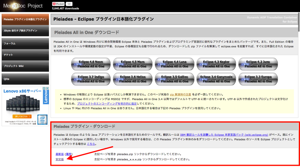The width and height of the screenshot is (300, 167).
Task: Click the こちら checkout link
Action: click(x=91, y=144)
